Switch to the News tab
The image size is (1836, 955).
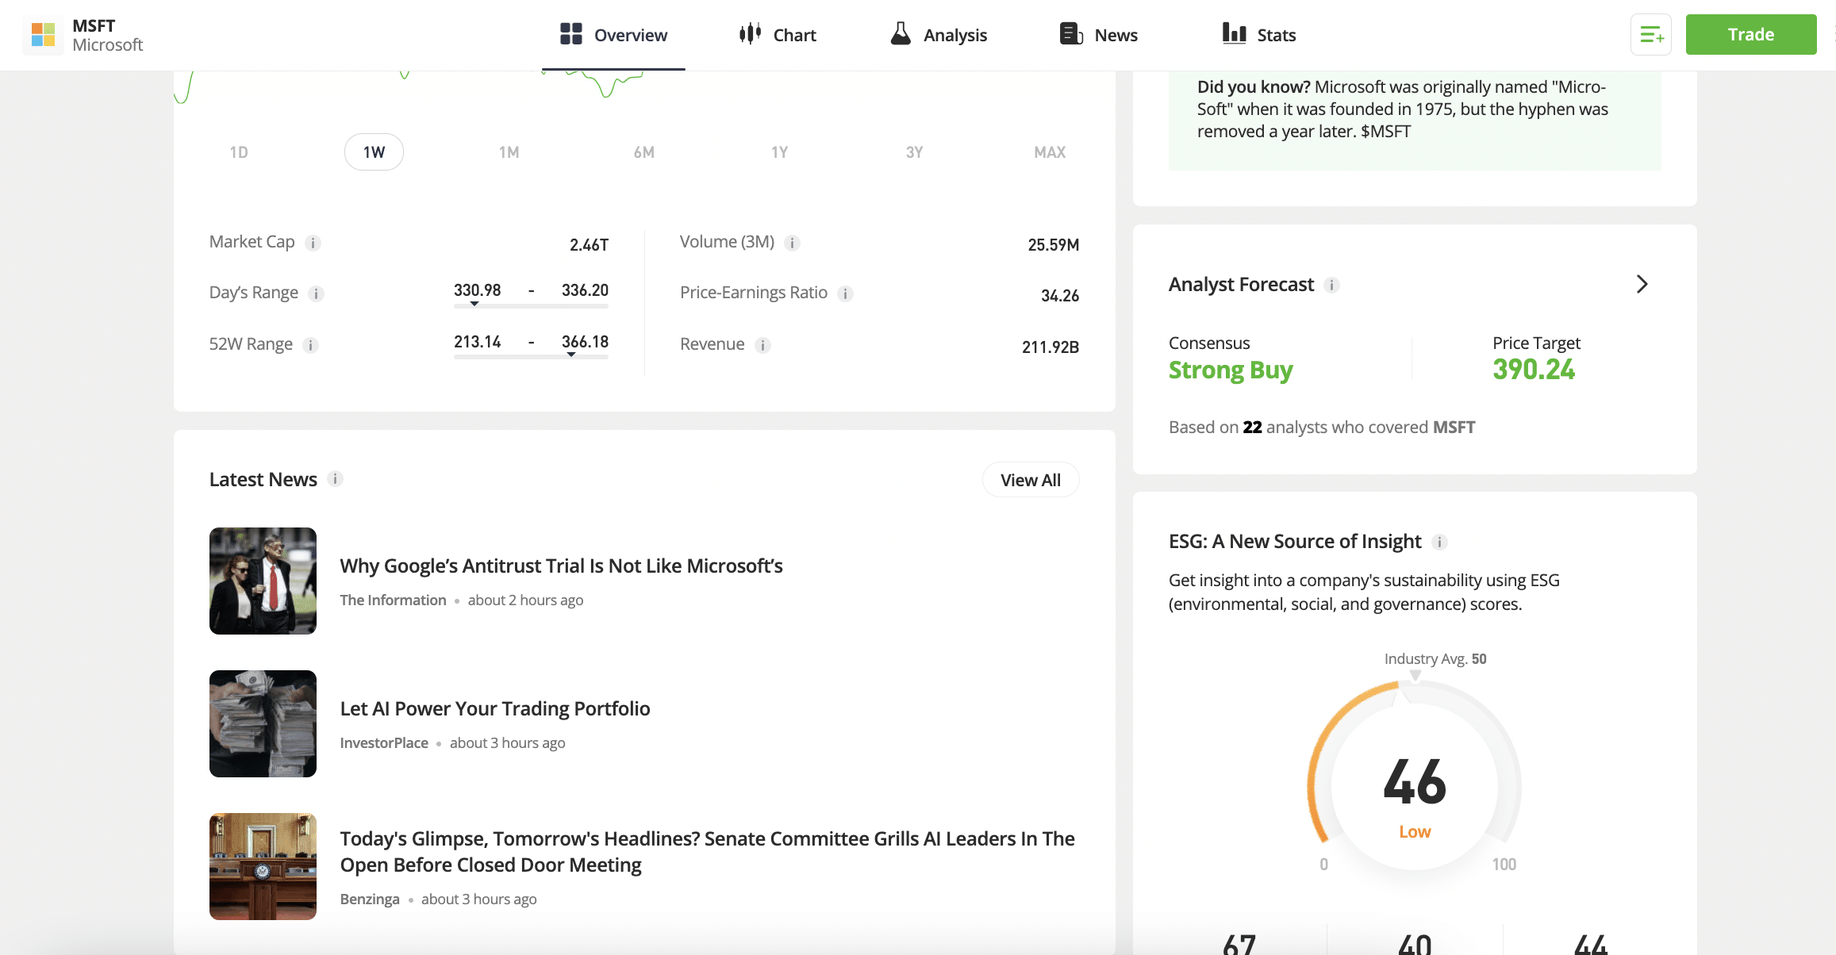tap(1099, 35)
